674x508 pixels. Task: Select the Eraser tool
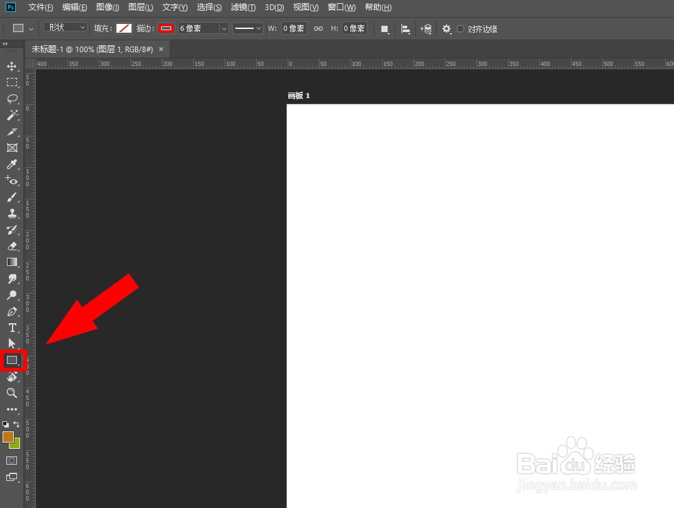11,246
